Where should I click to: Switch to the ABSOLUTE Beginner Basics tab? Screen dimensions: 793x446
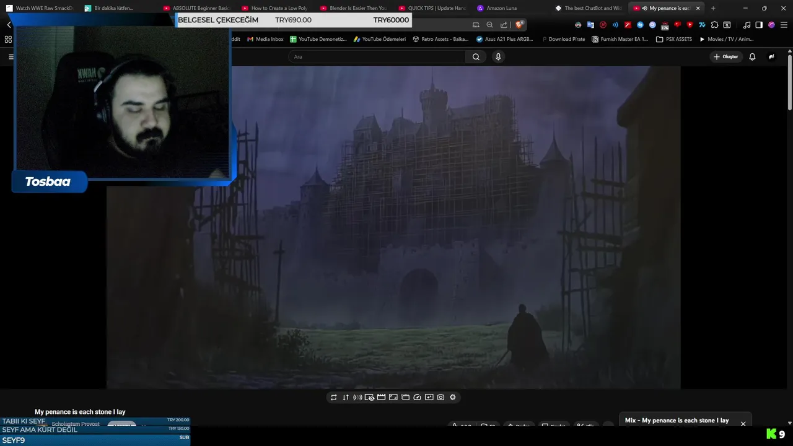(x=197, y=8)
